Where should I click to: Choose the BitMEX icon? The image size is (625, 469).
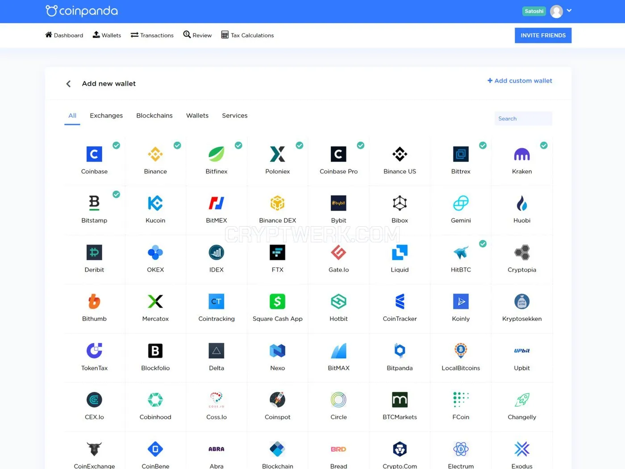pyautogui.click(x=217, y=203)
